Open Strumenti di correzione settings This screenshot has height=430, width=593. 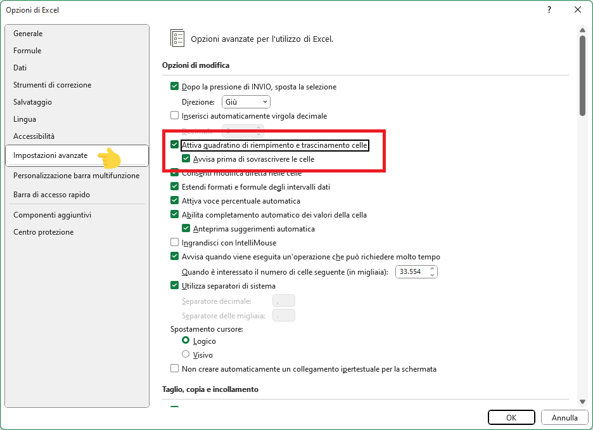click(x=52, y=85)
